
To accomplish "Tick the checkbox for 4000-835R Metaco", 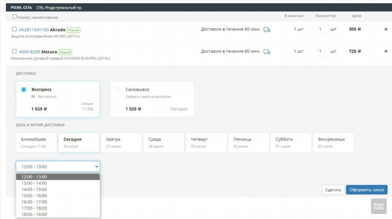I will click(x=14, y=51).
